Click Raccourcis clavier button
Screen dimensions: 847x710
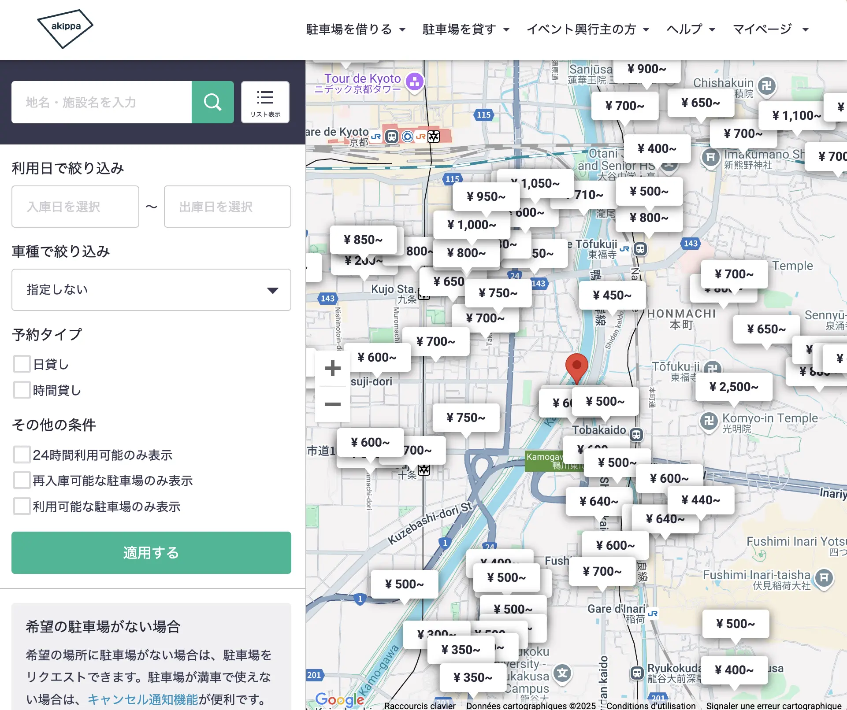pos(420,706)
